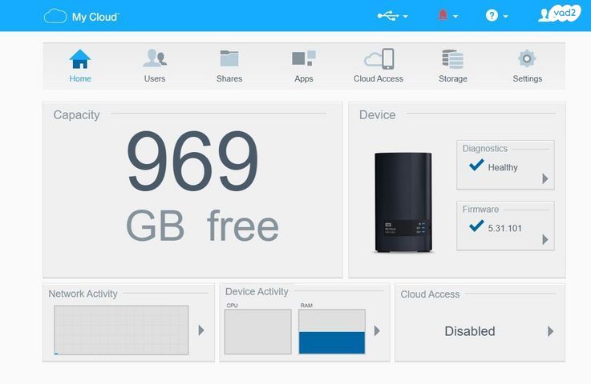Click the My Cloud device image
The width and height of the screenshot is (591, 384).
click(x=403, y=202)
